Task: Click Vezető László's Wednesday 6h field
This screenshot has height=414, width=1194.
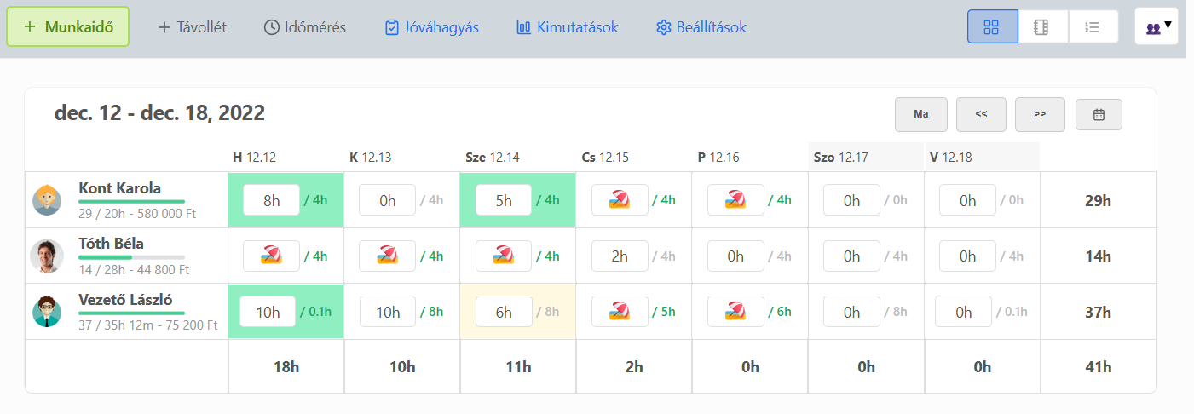Action: coord(504,312)
